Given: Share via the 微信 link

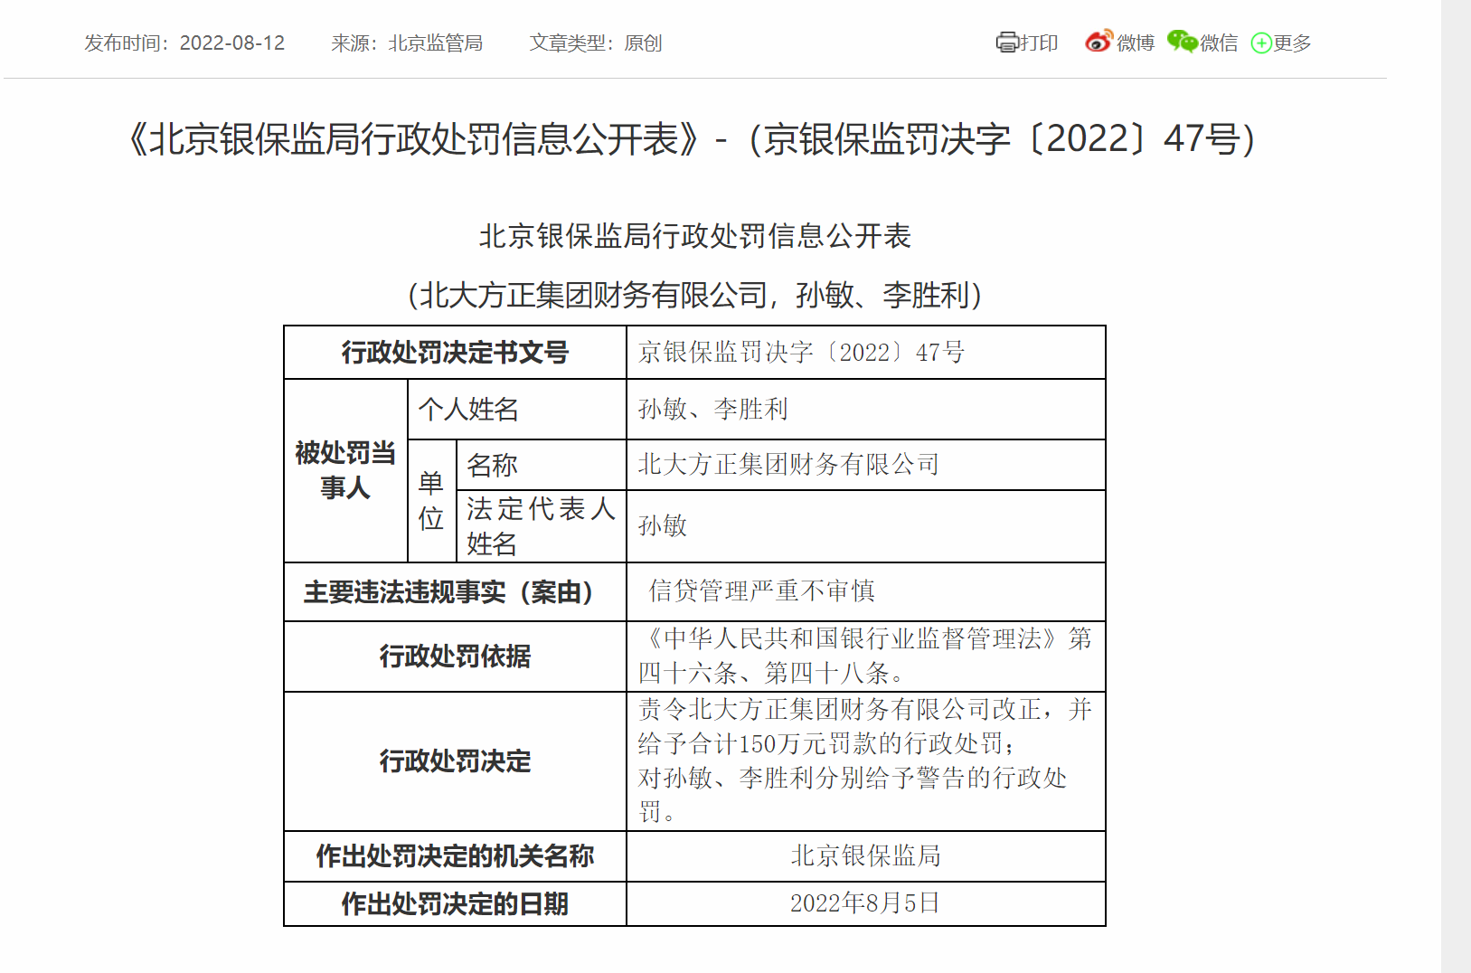Looking at the screenshot, I should pos(1219,43).
